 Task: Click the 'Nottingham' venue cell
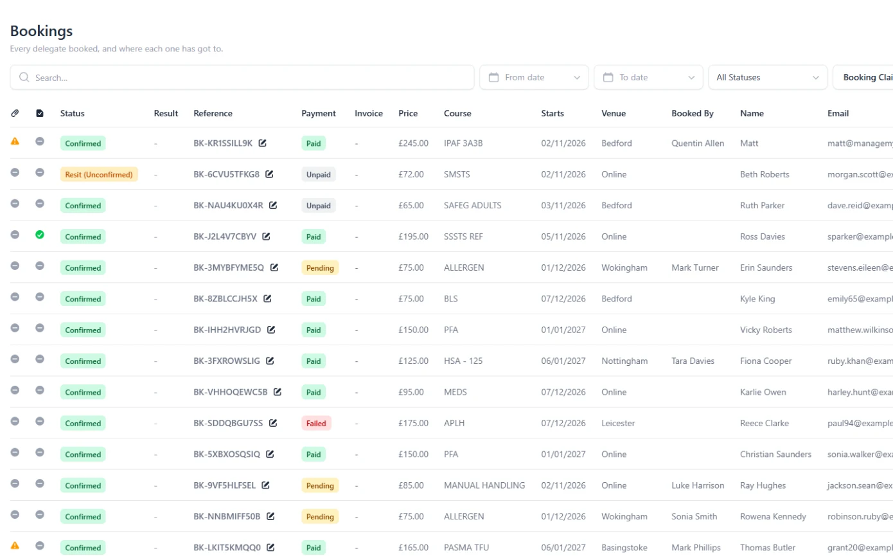(x=624, y=361)
